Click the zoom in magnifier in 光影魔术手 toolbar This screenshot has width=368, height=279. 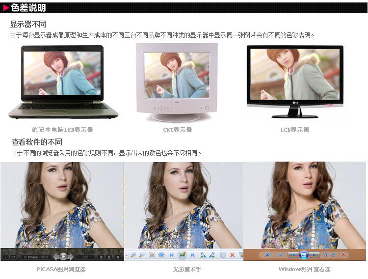coord(133,255)
